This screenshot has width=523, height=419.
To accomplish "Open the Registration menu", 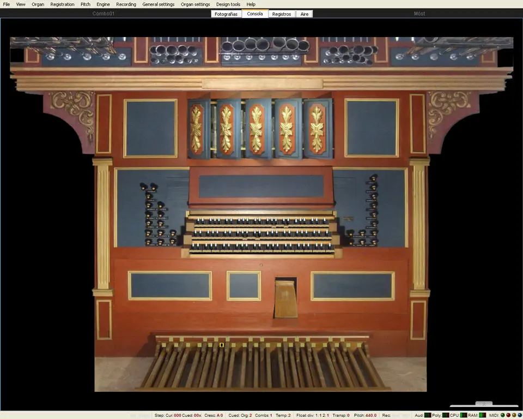I will pos(62,4).
